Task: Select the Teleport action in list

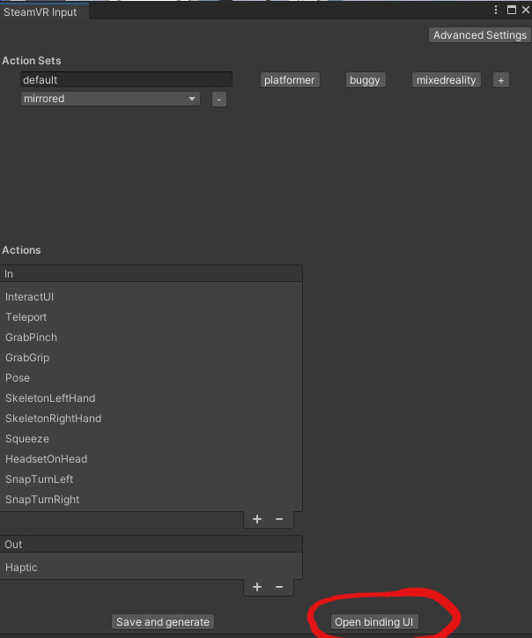Action: [x=26, y=317]
